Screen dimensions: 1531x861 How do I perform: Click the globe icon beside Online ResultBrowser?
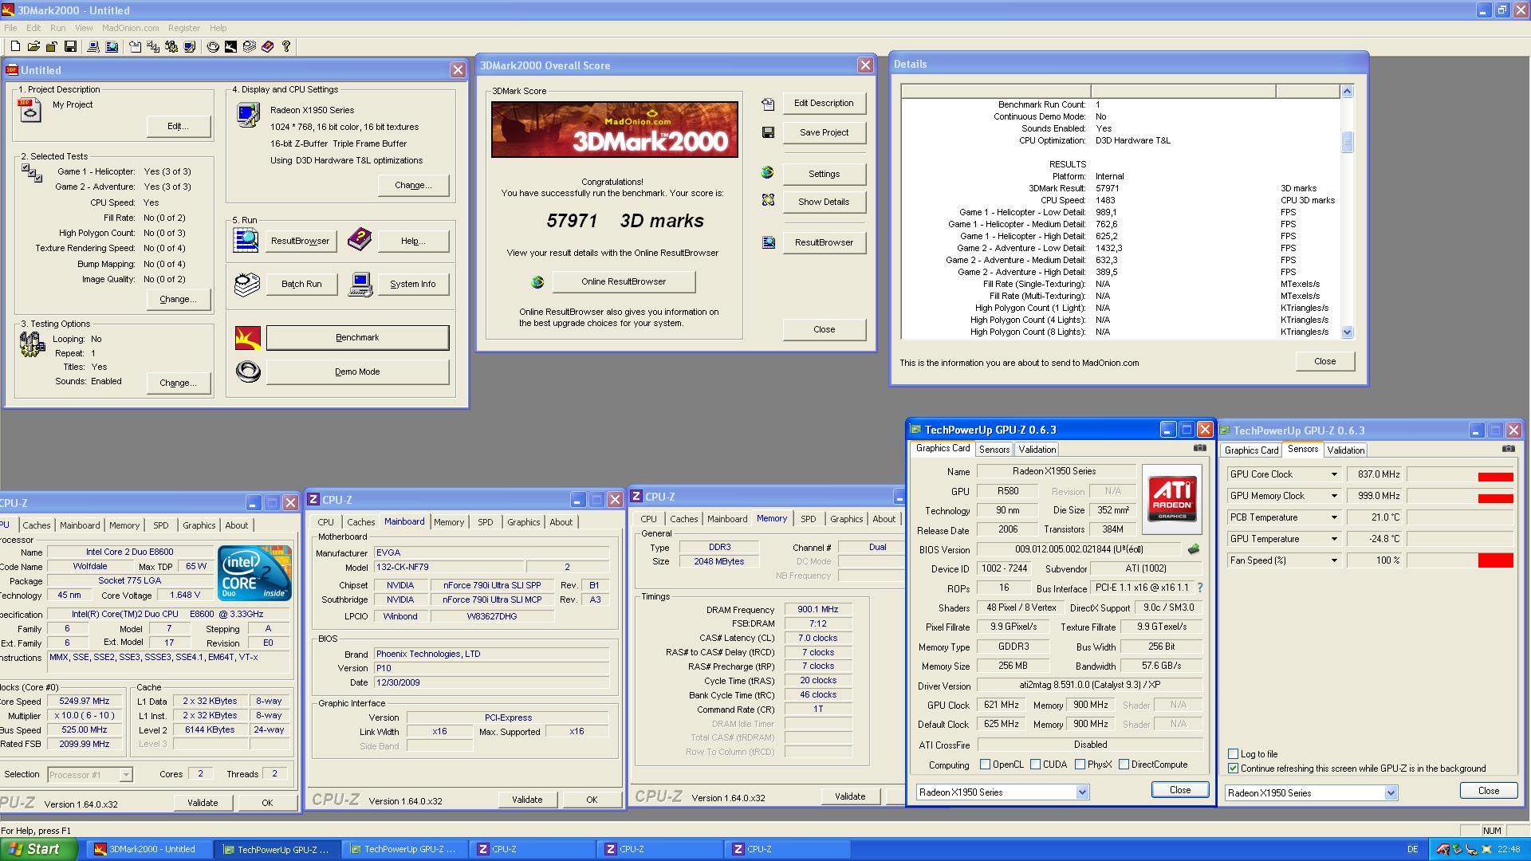(537, 282)
